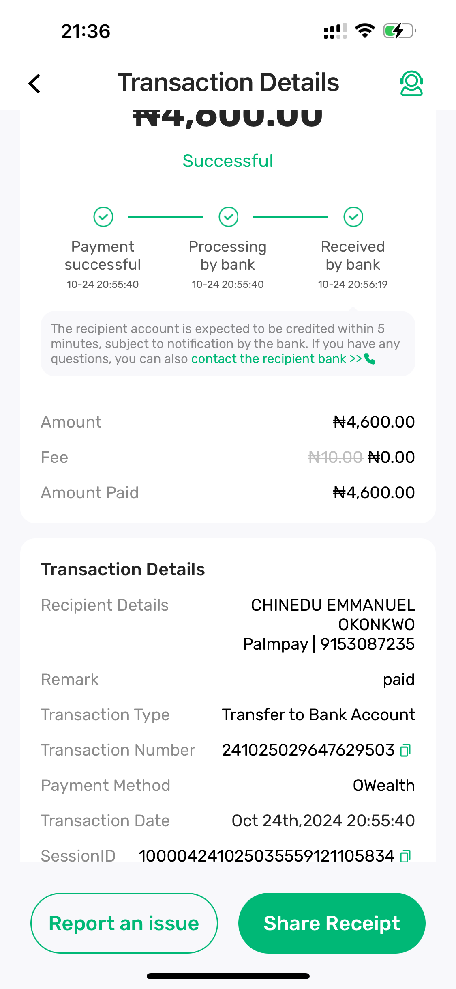Tap the Palmpay account number 9153087235

[367, 644]
